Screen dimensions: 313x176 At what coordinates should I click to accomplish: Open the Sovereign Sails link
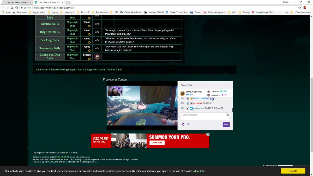pyautogui.click(x=50, y=48)
